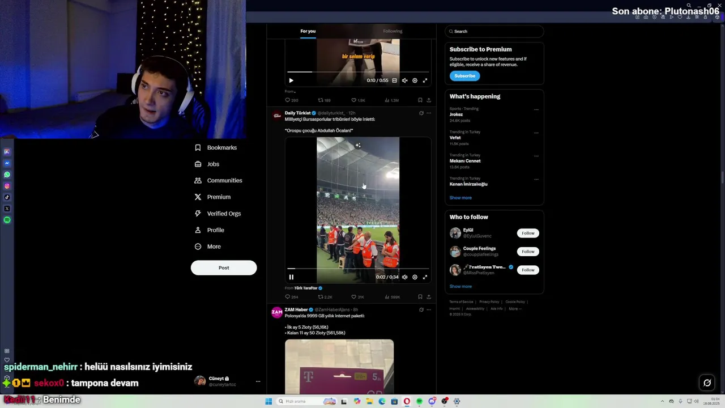Mute the 0:34 stadium video
The image size is (725, 408).
tap(404, 277)
